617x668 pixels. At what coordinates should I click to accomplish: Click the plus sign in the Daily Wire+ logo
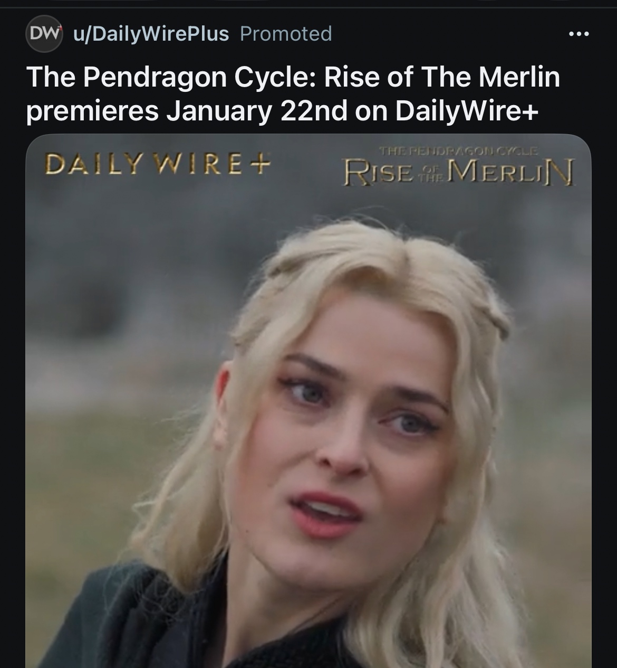(258, 164)
